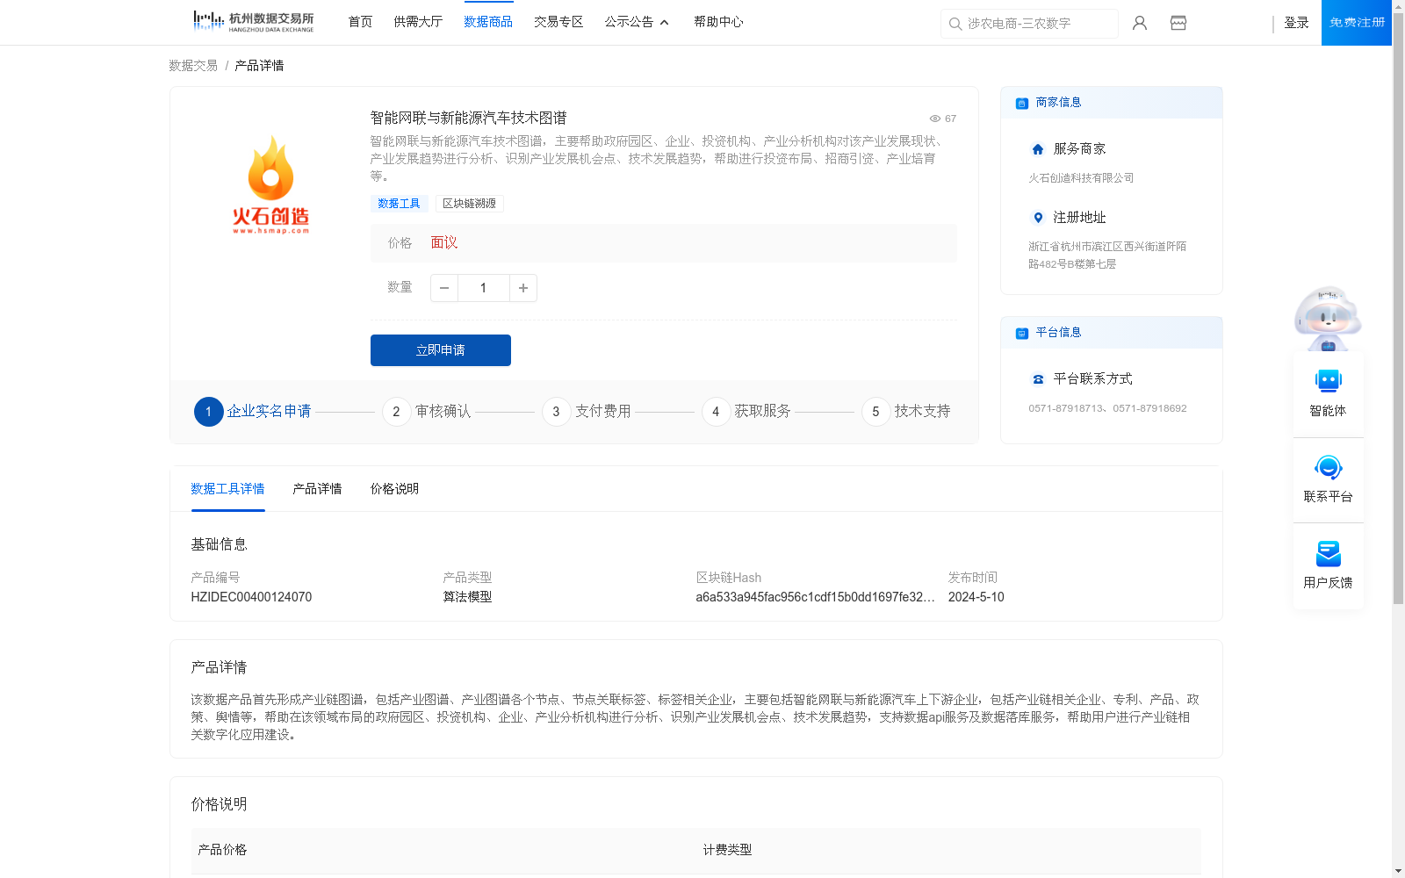Select step 2 审核确认

pos(427,411)
